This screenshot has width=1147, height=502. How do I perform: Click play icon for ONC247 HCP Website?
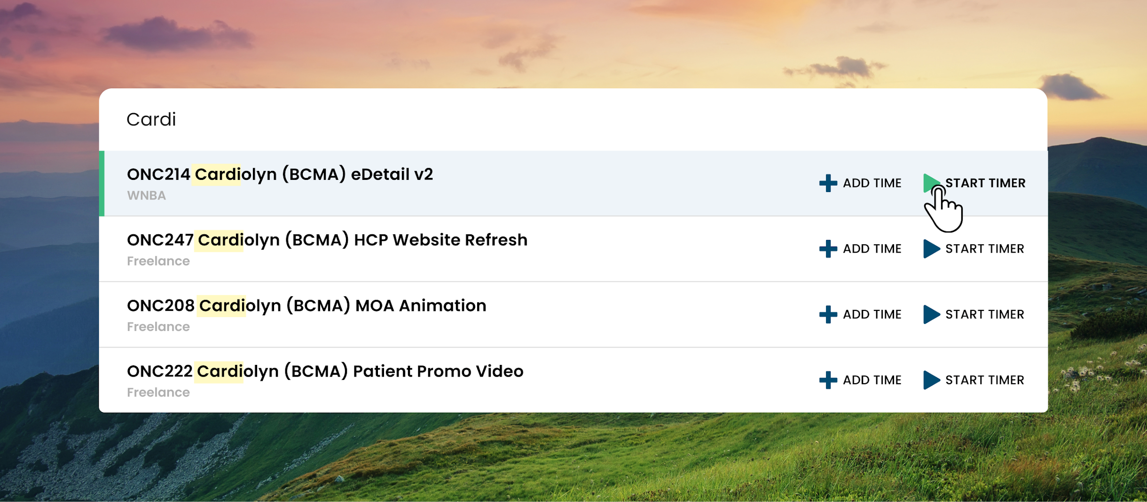[931, 249]
